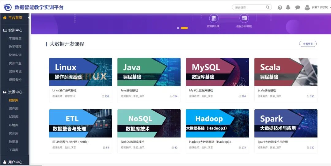Expand the 实训中心 sidebar section
This screenshot has width=331, height=166.
[x=15, y=30]
